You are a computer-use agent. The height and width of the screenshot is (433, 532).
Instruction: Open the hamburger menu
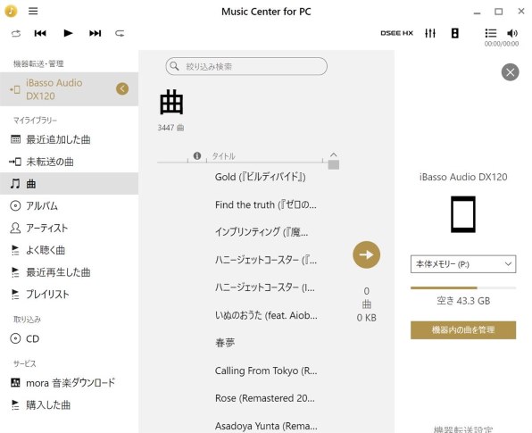33,12
